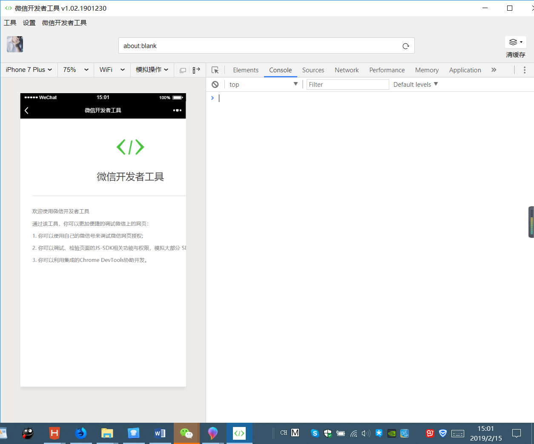Screen dimensions: 534x444
Task: Open the Default levels dropdown
Action: (x=416, y=85)
